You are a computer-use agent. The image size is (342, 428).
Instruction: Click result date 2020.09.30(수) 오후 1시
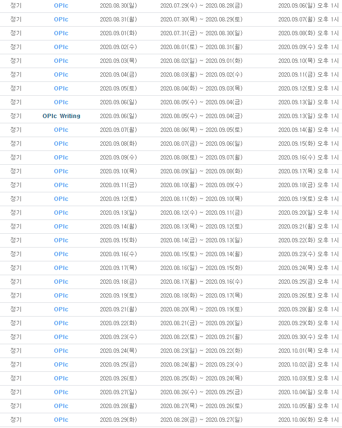(308, 337)
